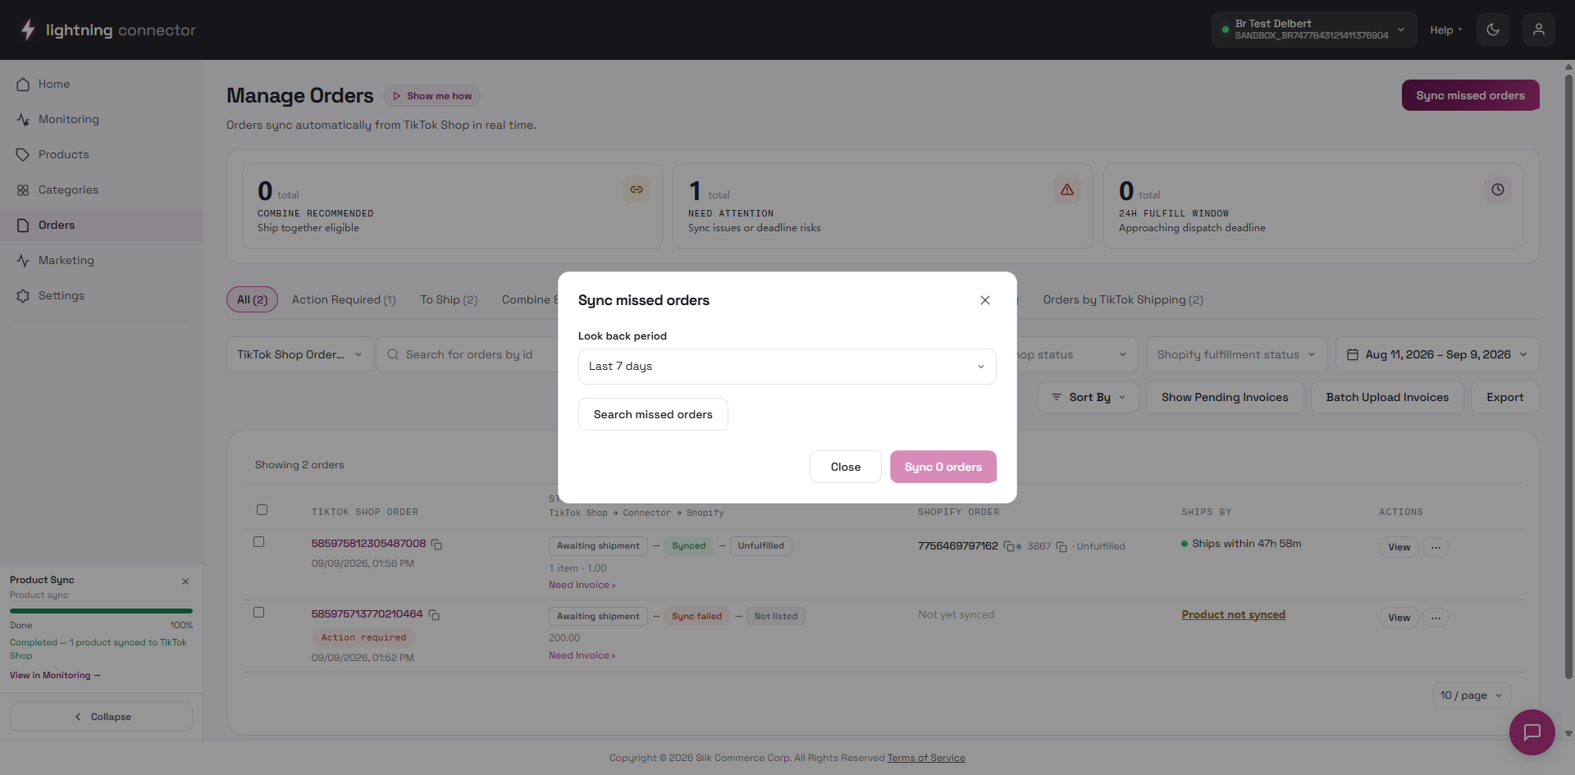Click the Close button in dialog

(846, 467)
